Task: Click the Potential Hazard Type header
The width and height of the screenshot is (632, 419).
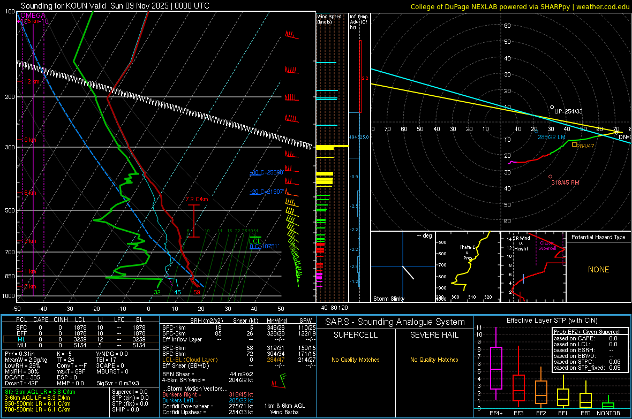Action: pos(598,237)
